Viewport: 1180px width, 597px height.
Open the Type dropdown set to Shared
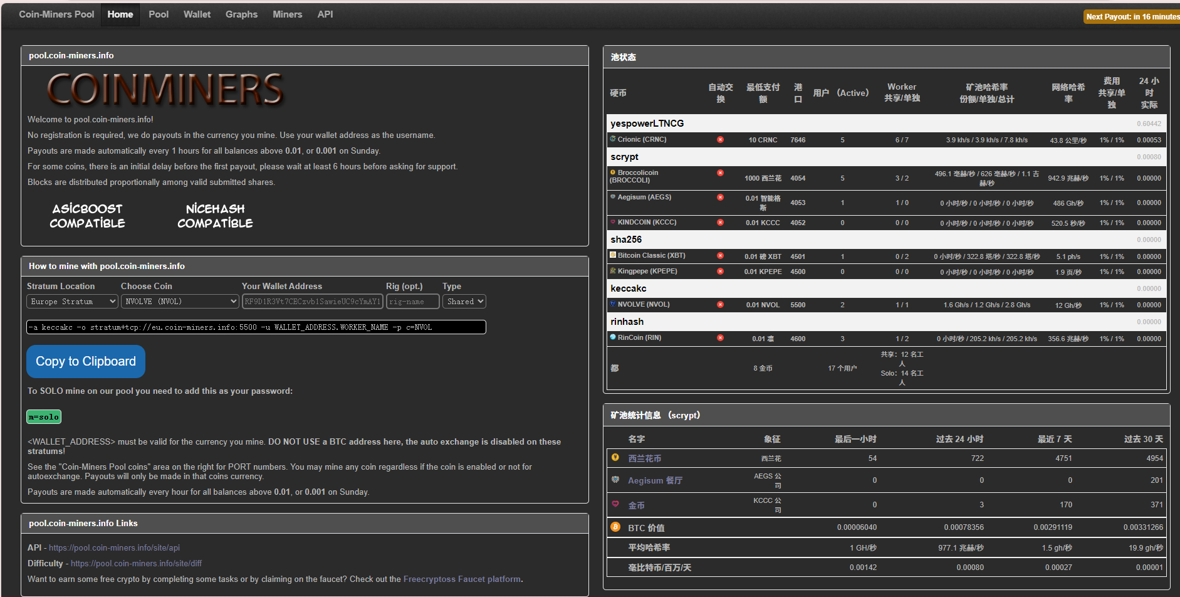point(464,302)
